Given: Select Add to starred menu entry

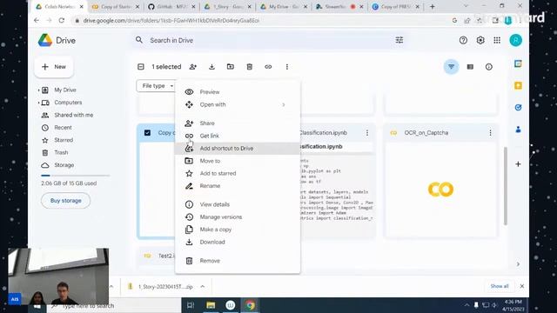Looking at the screenshot, I should pos(238,173).
